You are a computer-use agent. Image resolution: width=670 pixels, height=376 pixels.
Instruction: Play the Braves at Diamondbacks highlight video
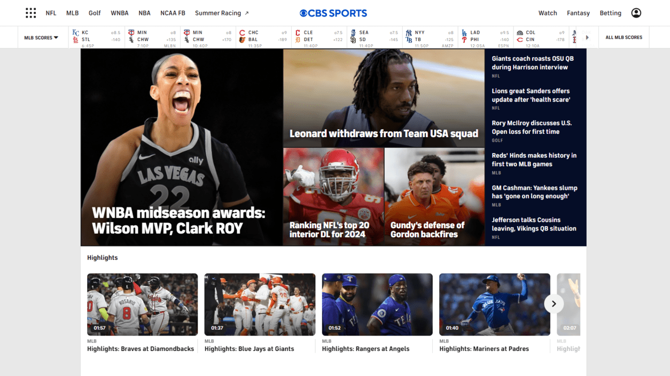[x=142, y=305]
